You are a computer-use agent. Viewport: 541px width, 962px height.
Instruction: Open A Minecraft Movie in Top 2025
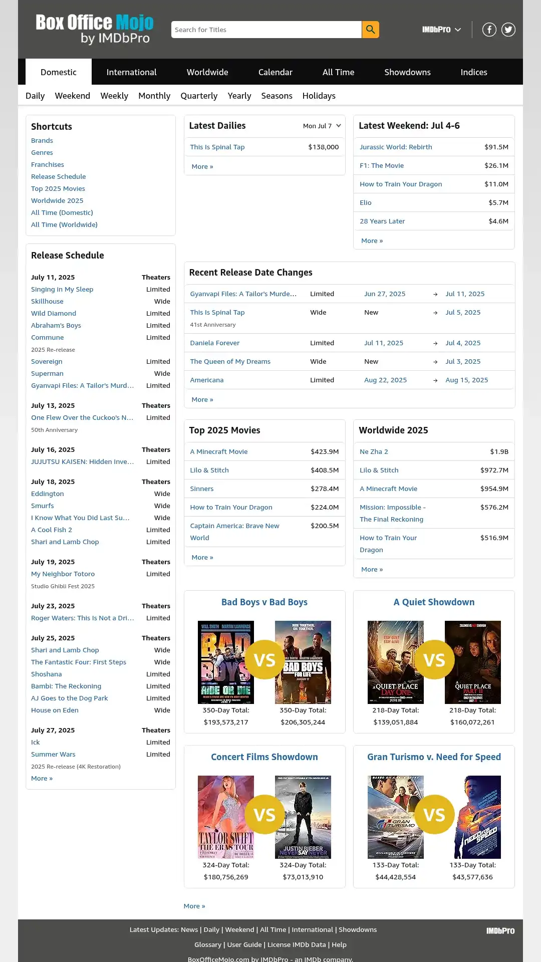(x=219, y=452)
